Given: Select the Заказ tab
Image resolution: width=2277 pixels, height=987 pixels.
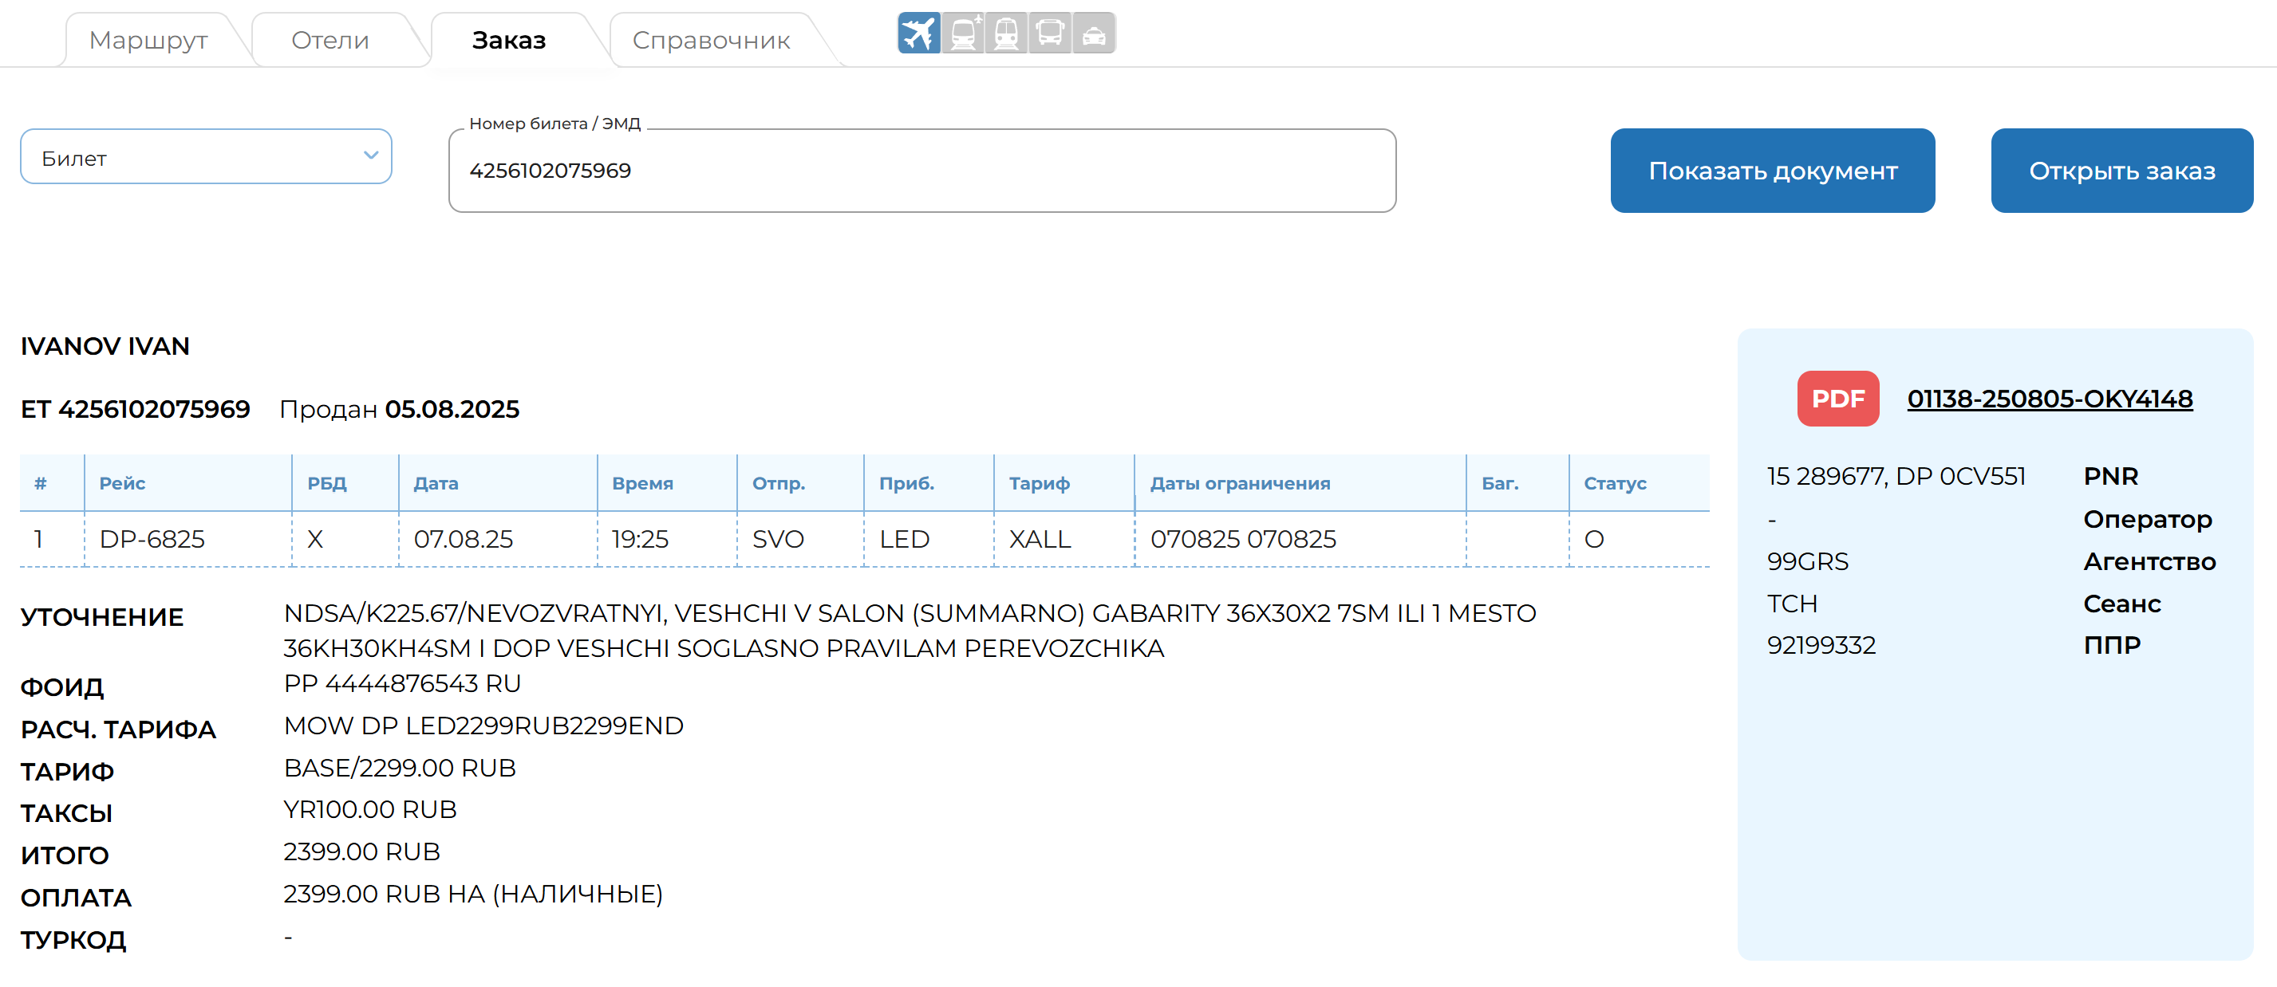Looking at the screenshot, I should 508,40.
